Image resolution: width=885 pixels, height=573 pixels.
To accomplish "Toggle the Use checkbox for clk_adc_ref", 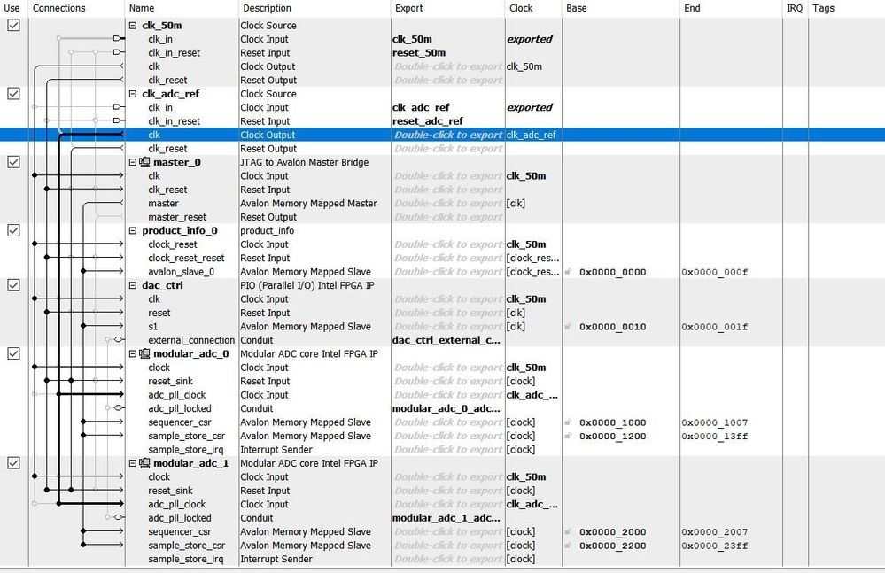I will 13,94.
